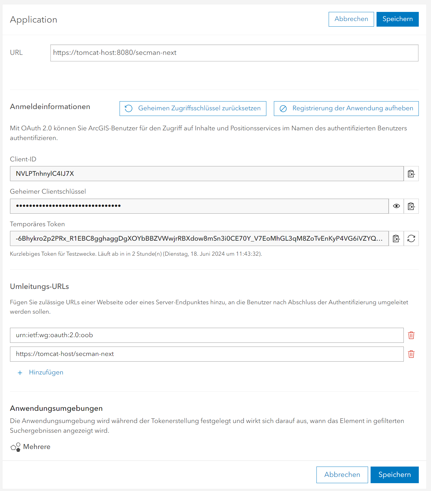
Task: Click the Anwendungsumgebungen section heading
Action: (x=56, y=408)
